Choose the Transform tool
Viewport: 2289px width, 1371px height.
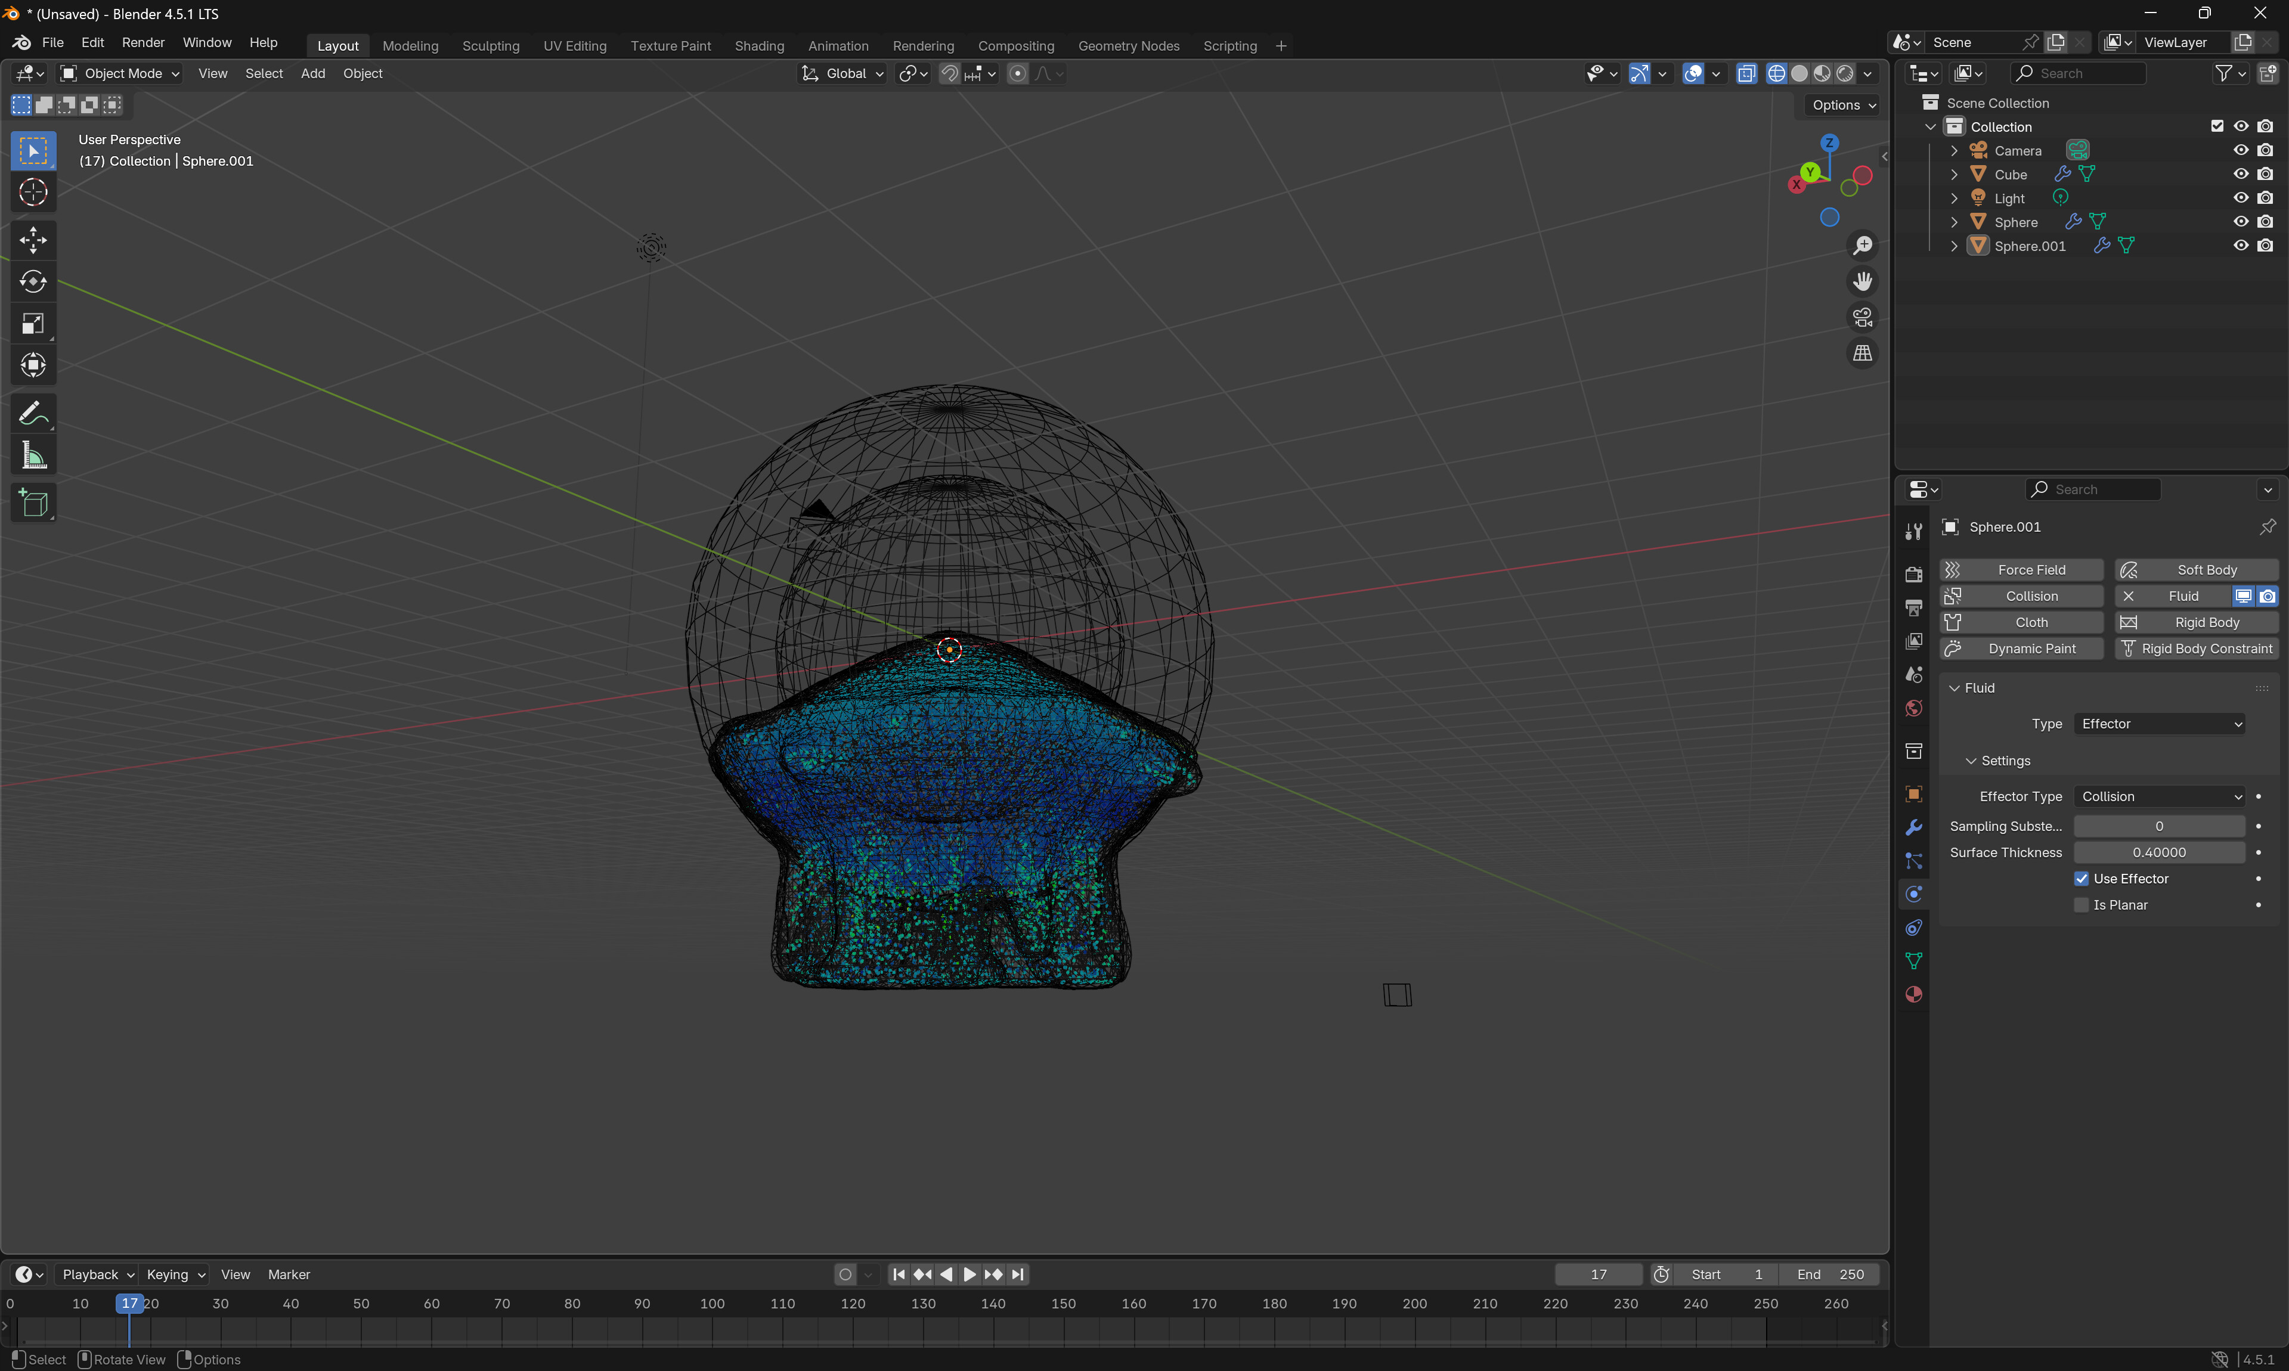coord(33,365)
